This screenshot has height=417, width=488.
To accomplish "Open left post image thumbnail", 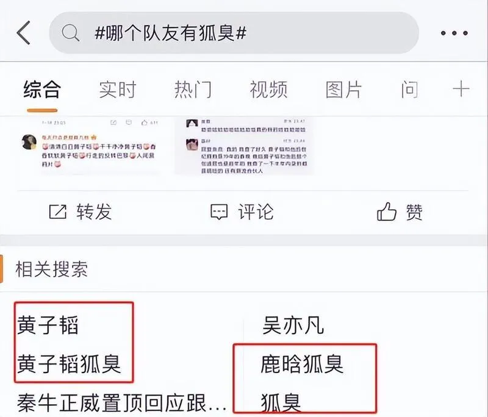I will click(99, 146).
